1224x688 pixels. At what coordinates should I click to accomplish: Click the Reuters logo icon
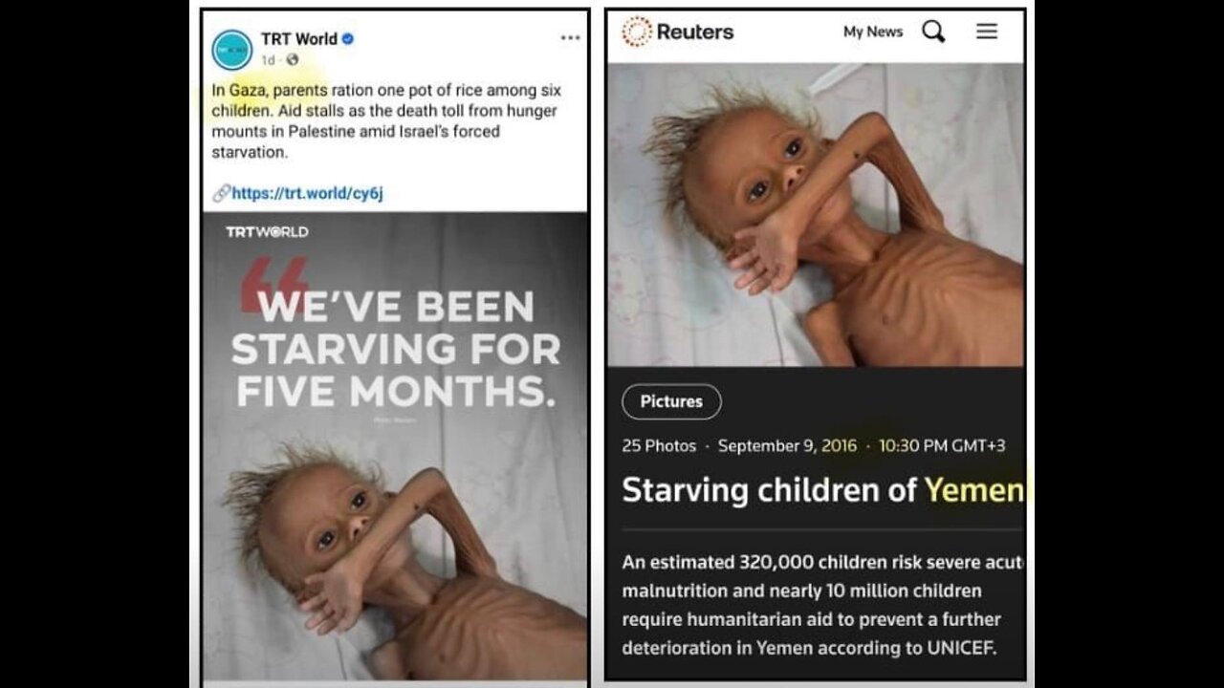tap(636, 32)
